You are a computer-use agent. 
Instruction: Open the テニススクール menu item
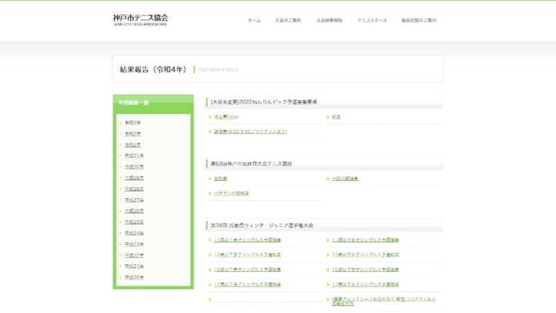[372, 21]
